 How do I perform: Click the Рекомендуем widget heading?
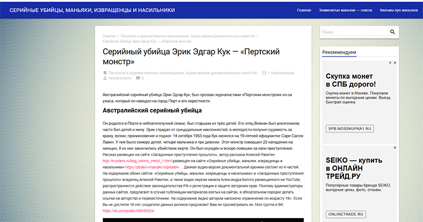[339, 52]
